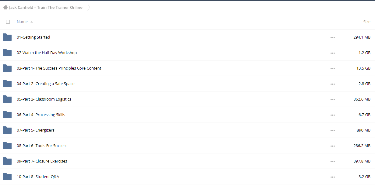Open 08-Part 6- Tools For Success

pyautogui.click(x=42, y=146)
